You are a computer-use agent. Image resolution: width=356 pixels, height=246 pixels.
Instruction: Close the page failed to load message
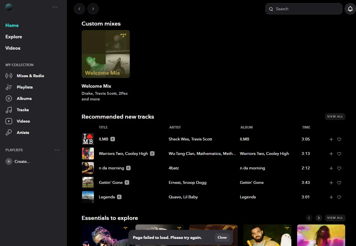(x=222, y=237)
